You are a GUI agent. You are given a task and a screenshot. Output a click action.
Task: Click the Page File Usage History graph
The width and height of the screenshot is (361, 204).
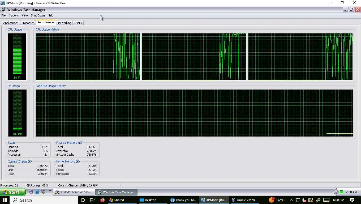(194, 113)
